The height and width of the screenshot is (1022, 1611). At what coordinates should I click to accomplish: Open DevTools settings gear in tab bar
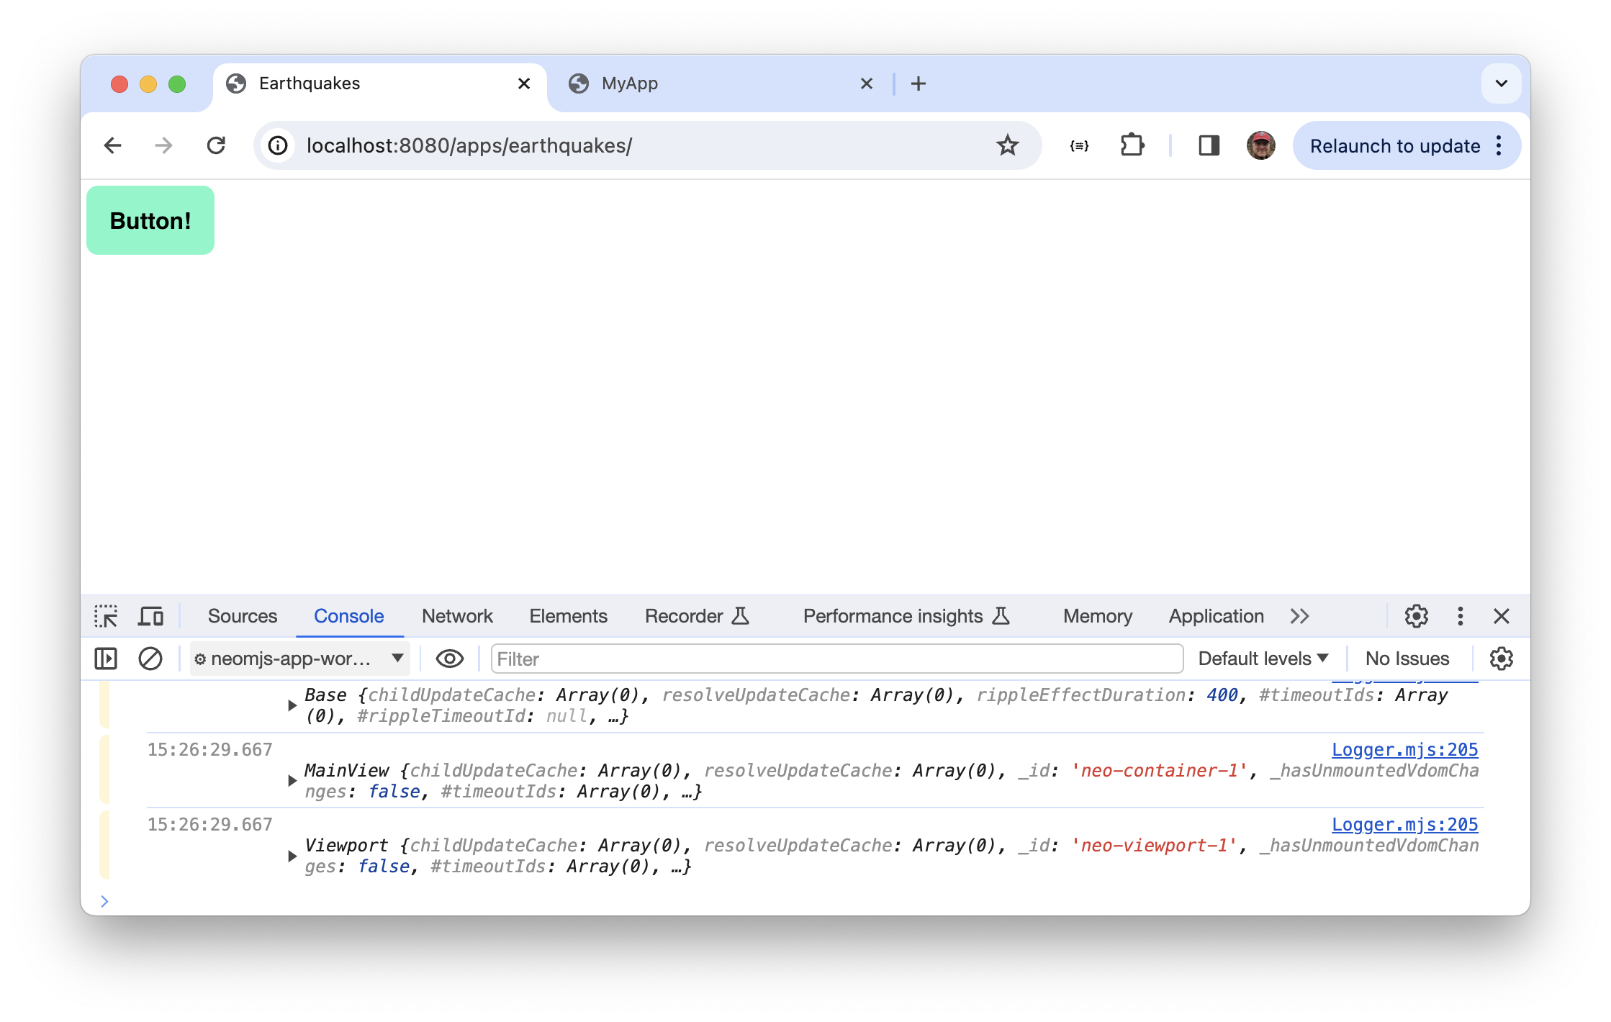click(1416, 616)
